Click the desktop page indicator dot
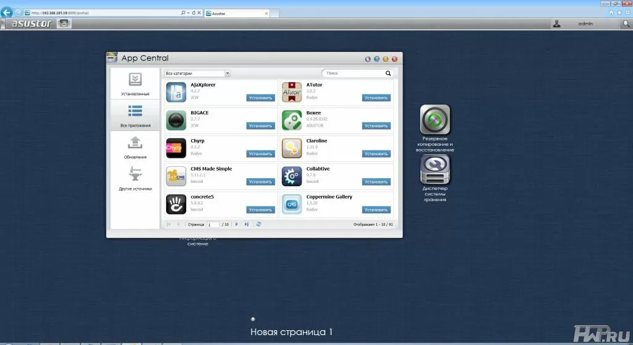The width and height of the screenshot is (633, 345). 253,319
